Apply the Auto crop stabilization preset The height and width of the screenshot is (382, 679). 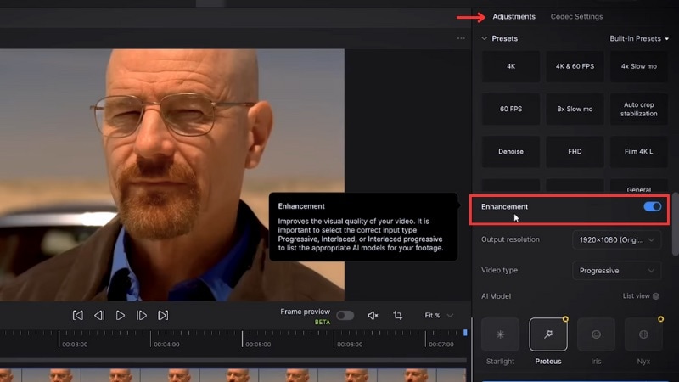[639, 109]
